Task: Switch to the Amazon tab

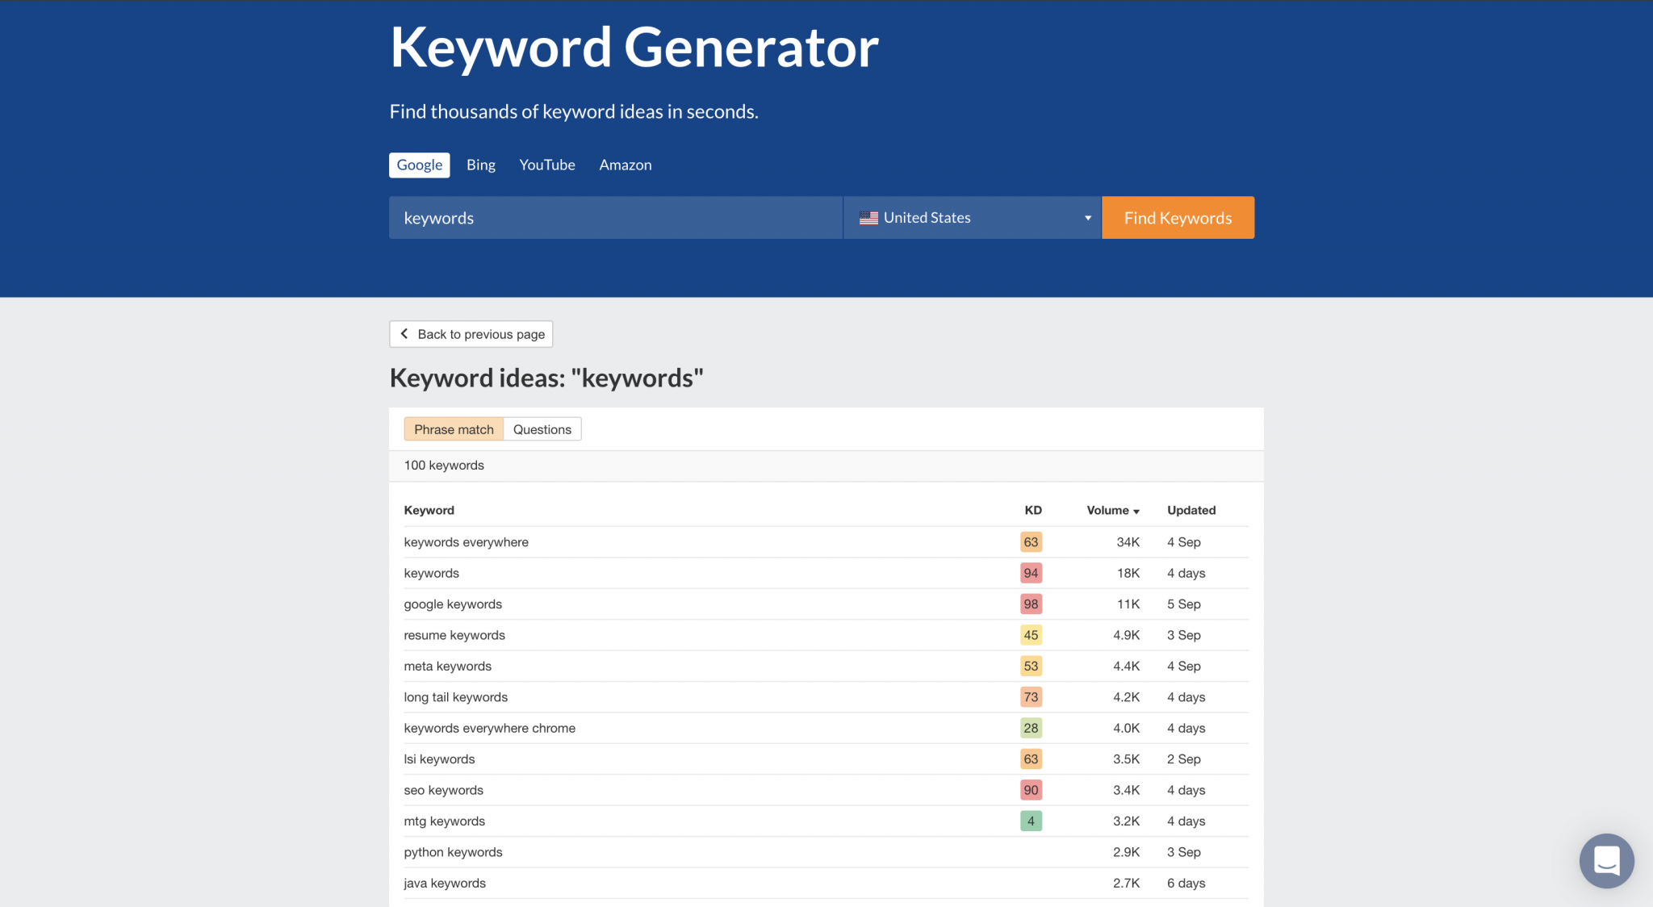Action: (x=626, y=165)
